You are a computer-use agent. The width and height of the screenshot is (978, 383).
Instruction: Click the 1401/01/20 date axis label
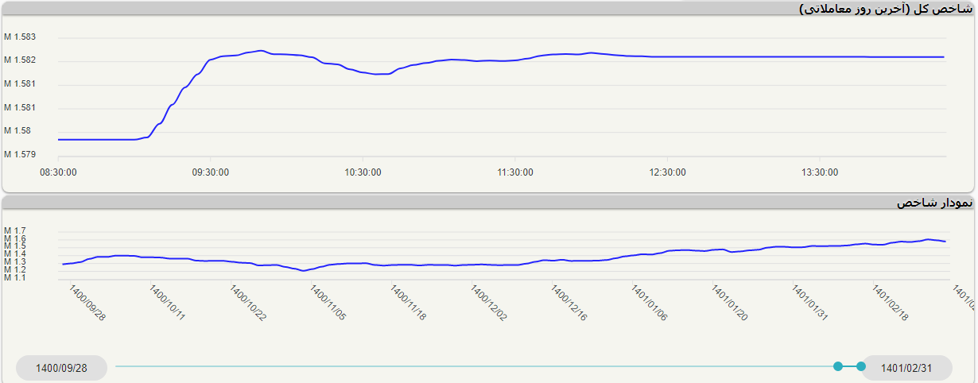click(730, 304)
